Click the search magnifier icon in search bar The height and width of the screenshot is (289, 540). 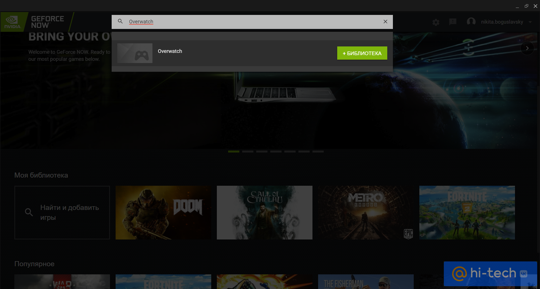[x=120, y=21]
